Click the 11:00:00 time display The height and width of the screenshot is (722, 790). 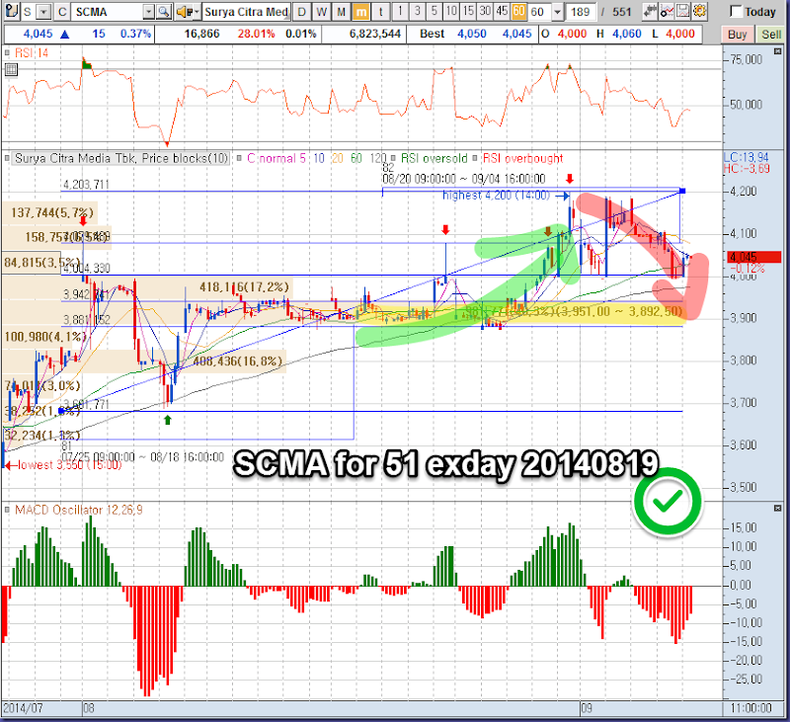pyautogui.click(x=751, y=708)
